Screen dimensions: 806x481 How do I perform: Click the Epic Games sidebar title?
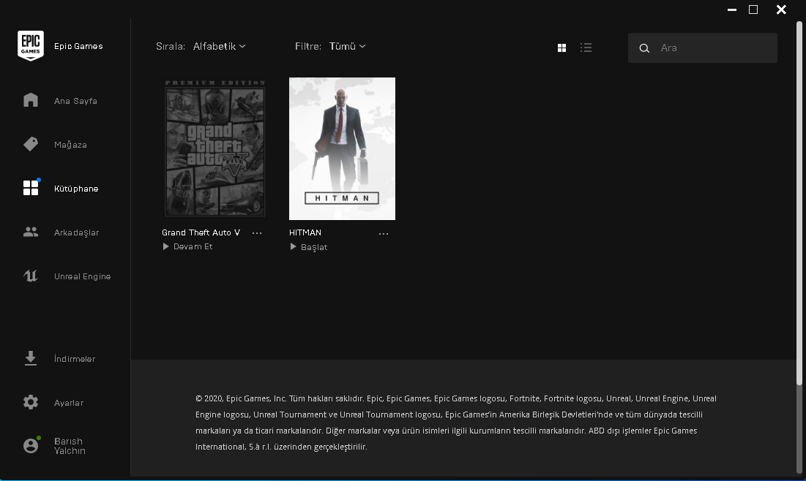[78, 46]
